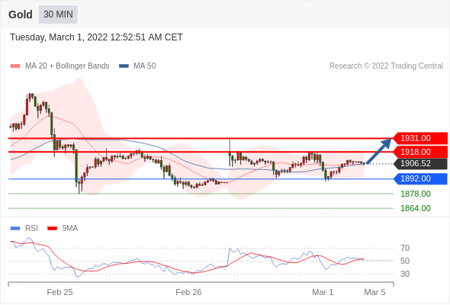Click the MA 20 + Bollinger Bands legend swatch
Image resolution: width=450 pixels, height=305 pixels.
pyautogui.click(x=15, y=66)
